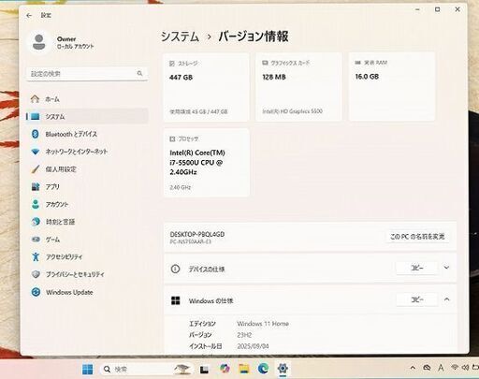
Task: Open Copilot from the taskbar
Action: (225, 369)
